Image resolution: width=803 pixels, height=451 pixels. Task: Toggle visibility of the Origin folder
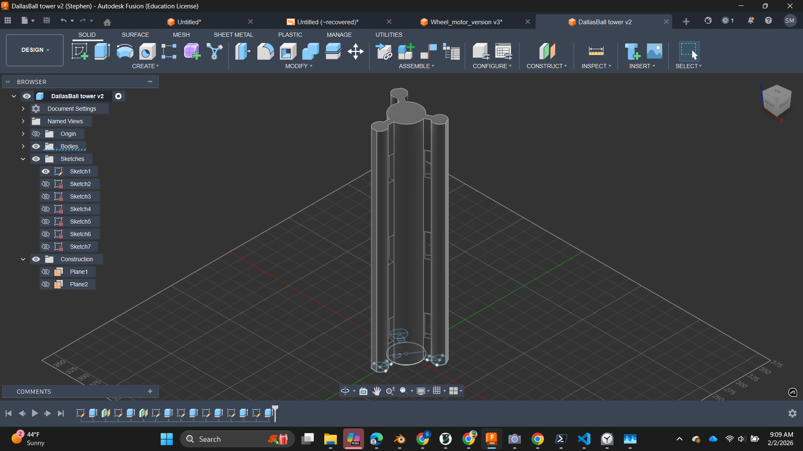click(36, 134)
